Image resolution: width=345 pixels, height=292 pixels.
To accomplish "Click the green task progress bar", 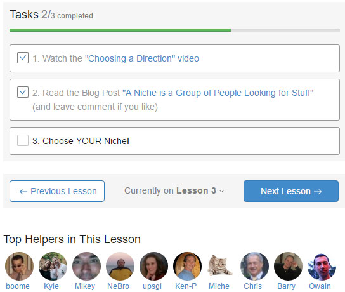I will click(x=120, y=30).
